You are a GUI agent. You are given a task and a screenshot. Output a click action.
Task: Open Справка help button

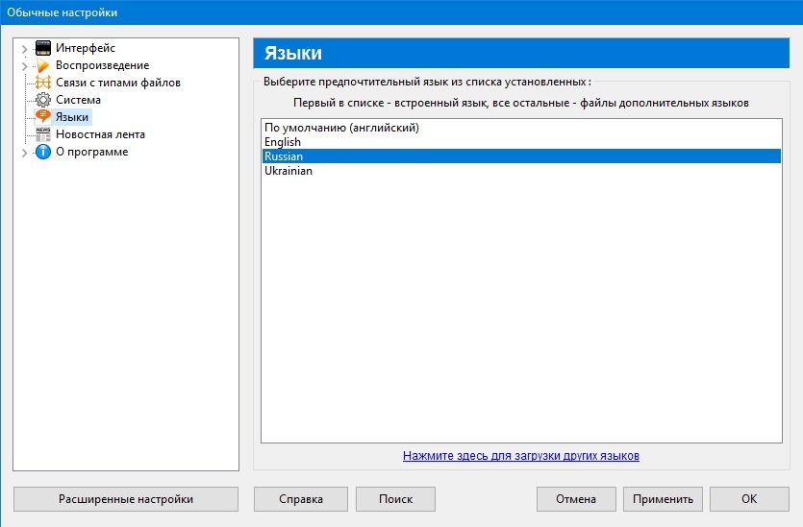click(301, 499)
